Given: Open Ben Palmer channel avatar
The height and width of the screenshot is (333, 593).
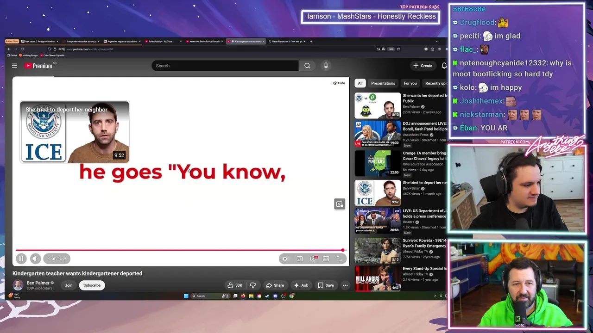Looking at the screenshot, I should coord(18,285).
